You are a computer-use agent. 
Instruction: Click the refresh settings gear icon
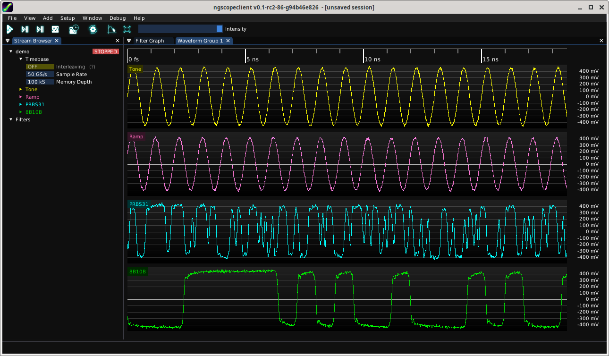(93, 29)
